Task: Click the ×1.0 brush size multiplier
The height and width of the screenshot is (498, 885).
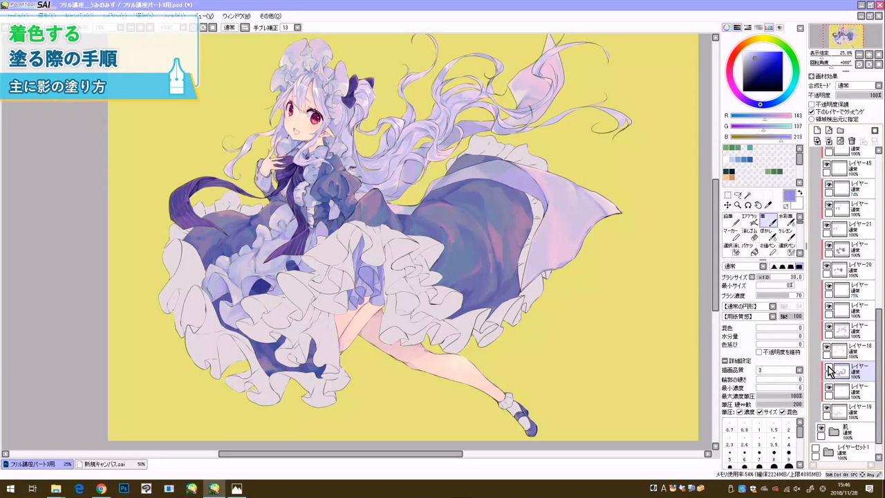Action: coord(763,277)
